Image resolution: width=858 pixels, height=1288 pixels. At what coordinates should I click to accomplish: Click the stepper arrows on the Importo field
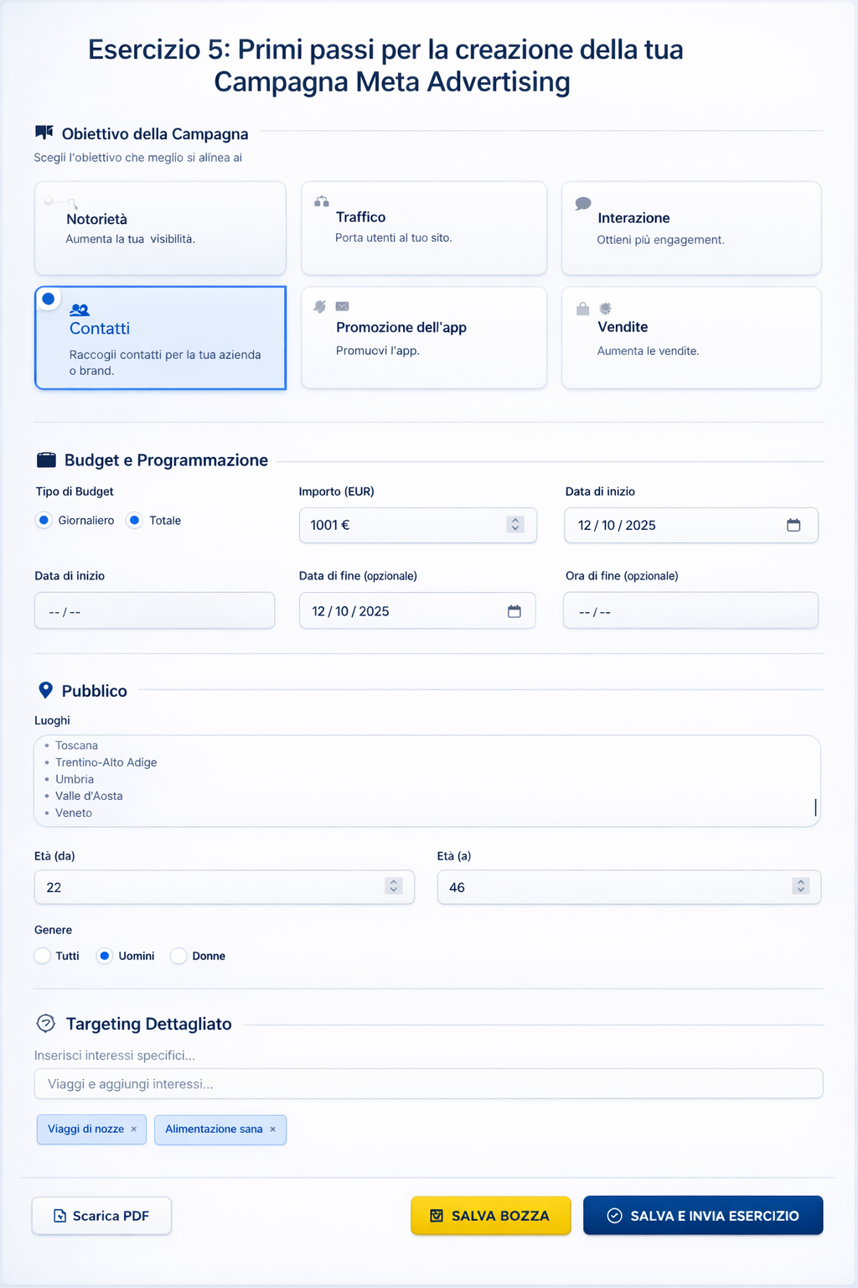(514, 525)
